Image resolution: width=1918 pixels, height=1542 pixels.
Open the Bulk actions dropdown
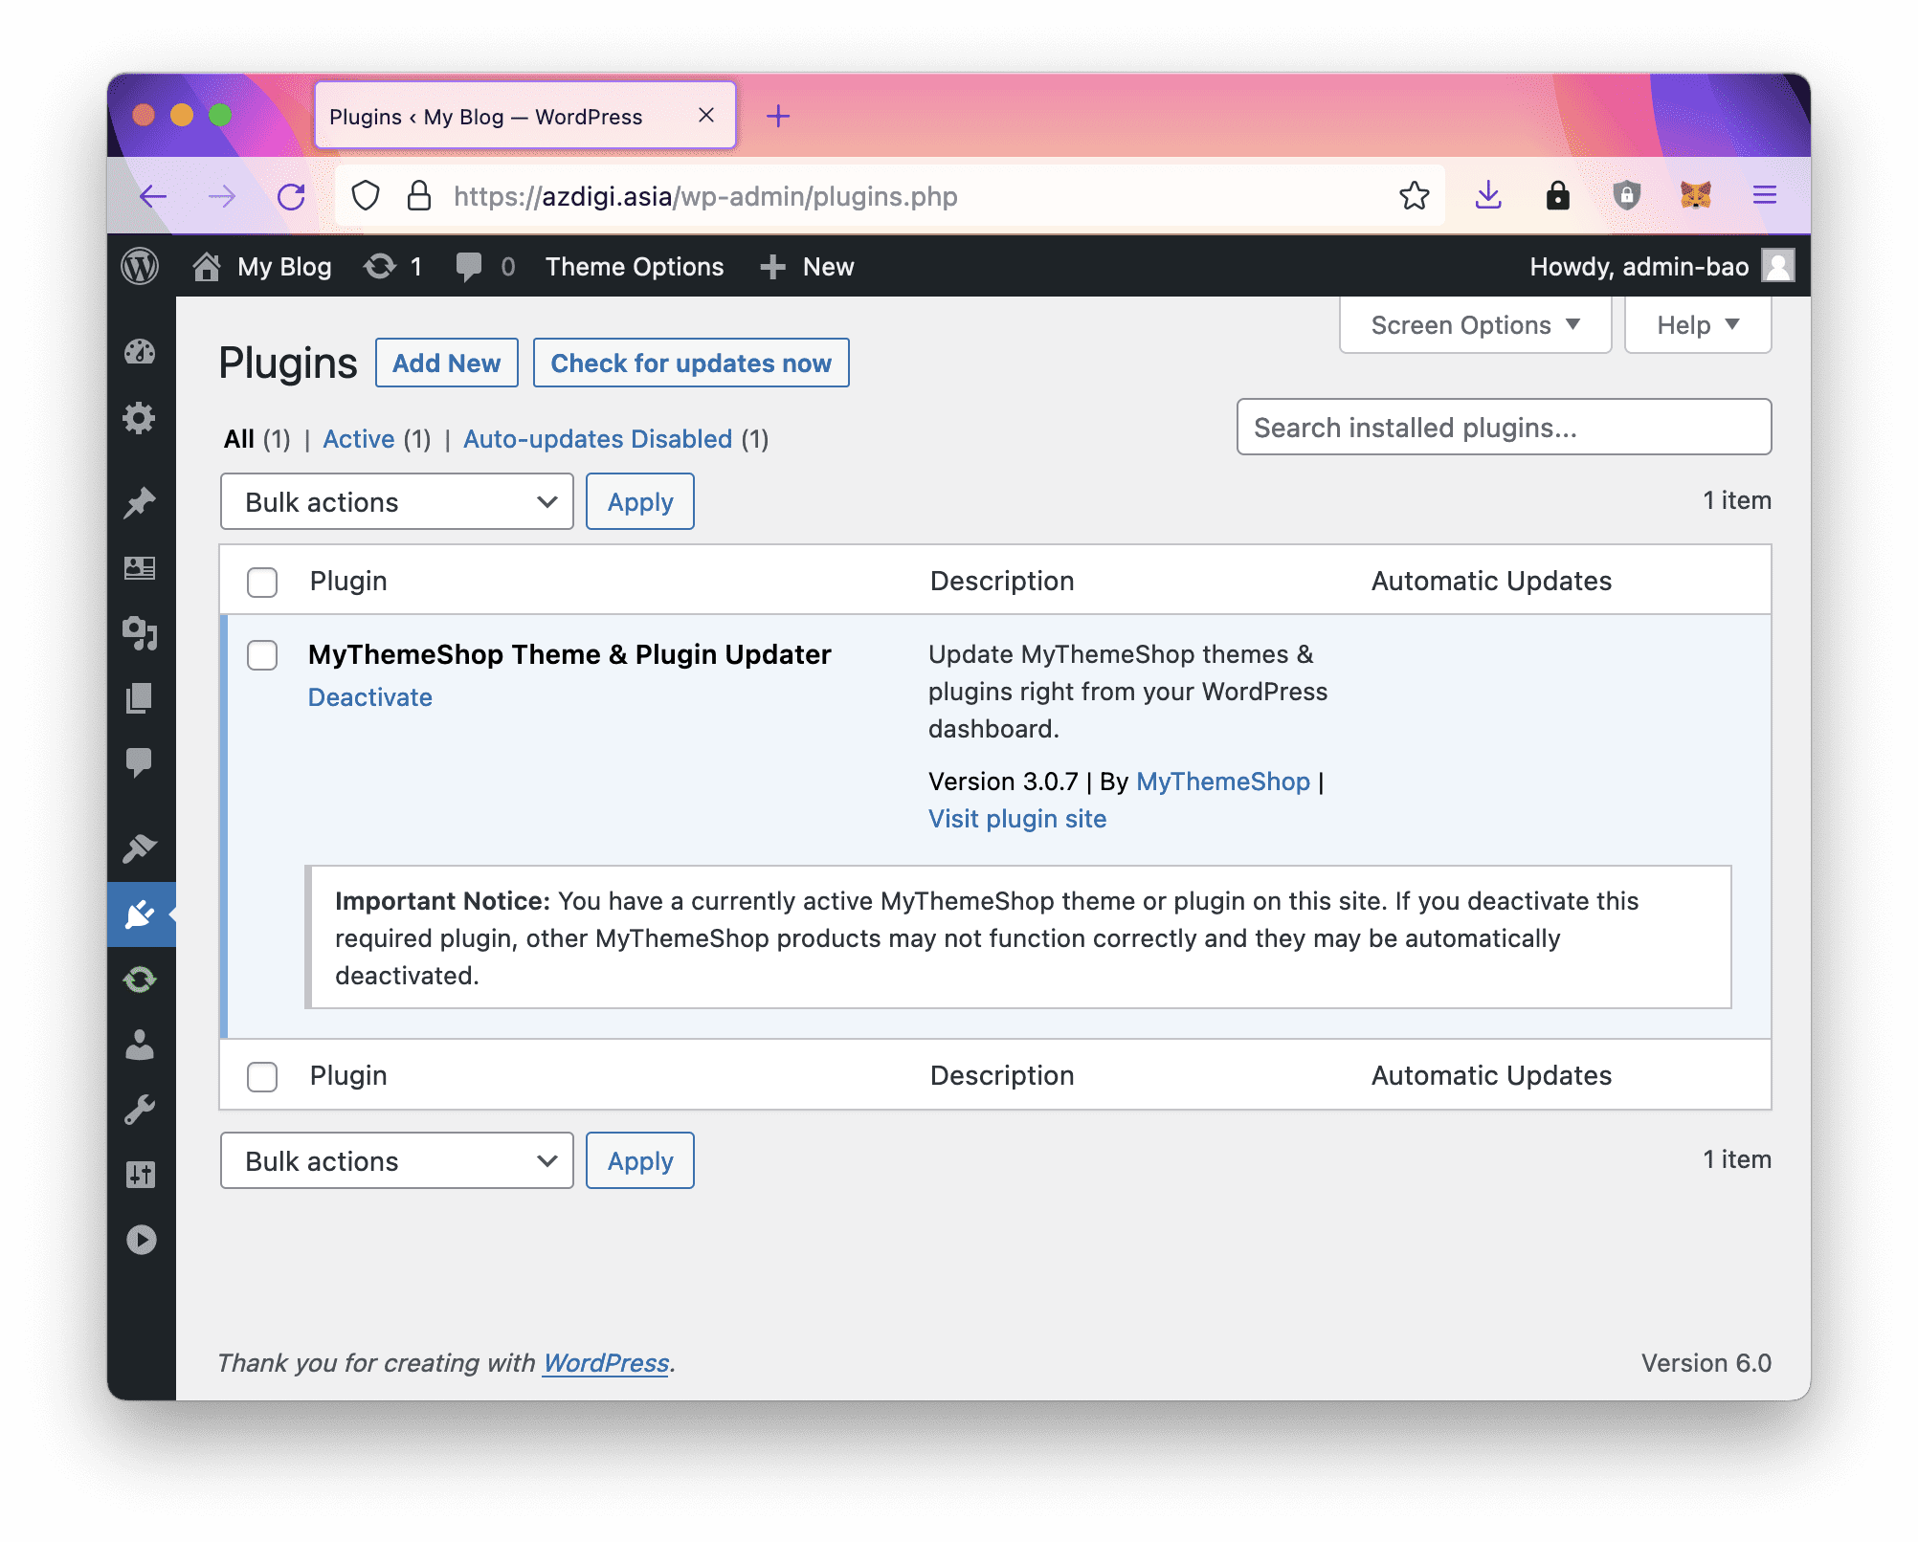coord(396,501)
